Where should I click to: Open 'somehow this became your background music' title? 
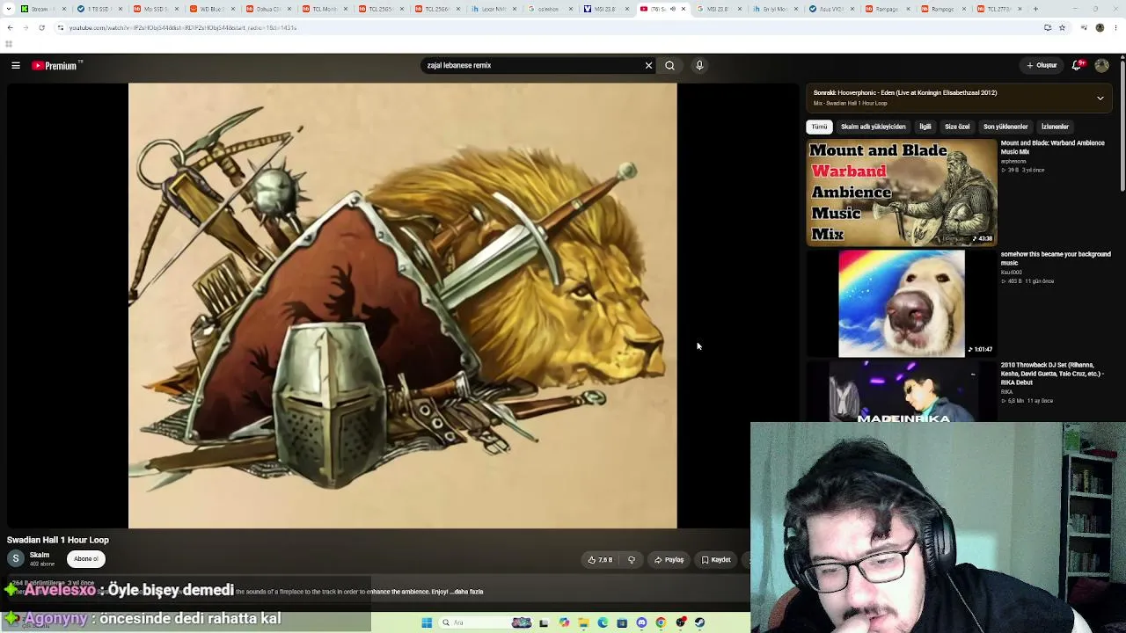(1056, 258)
